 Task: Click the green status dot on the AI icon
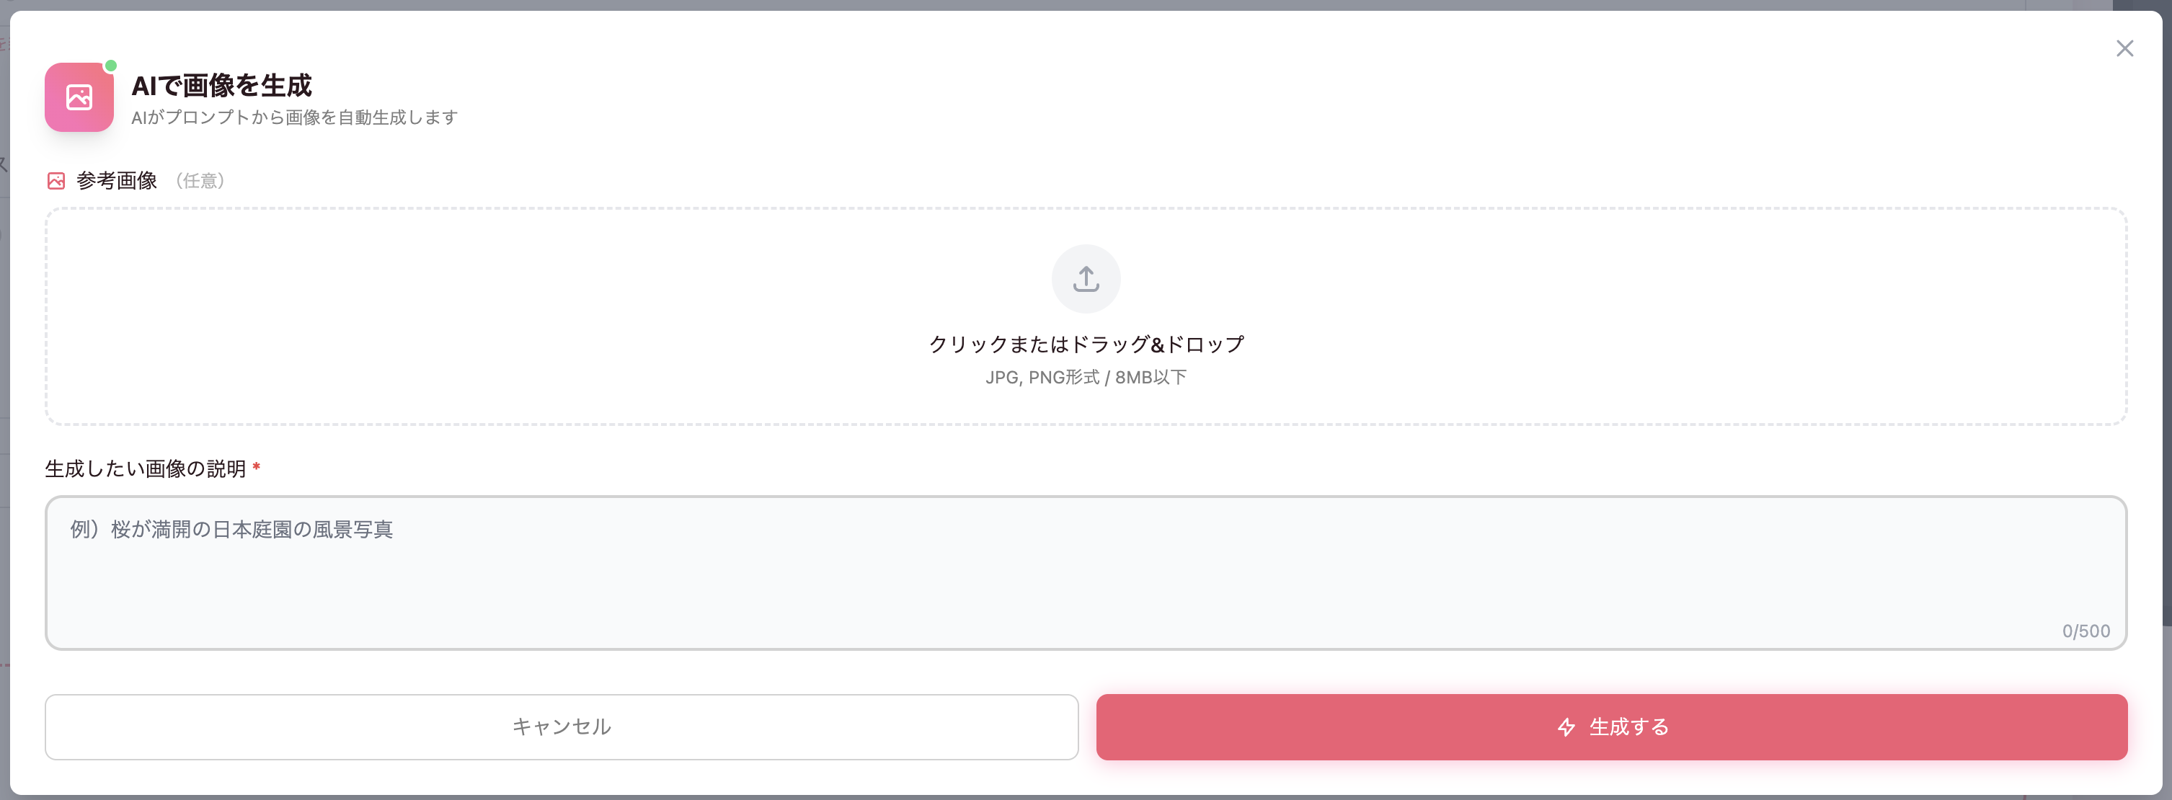(110, 65)
